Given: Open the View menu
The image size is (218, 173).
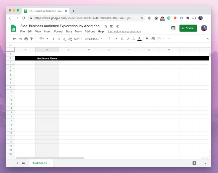Looking at the screenshot, I should click(38, 32).
